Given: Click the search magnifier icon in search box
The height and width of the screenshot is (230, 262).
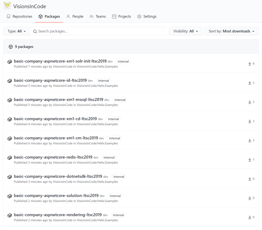Looking at the screenshot, I should [x=35, y=31].
